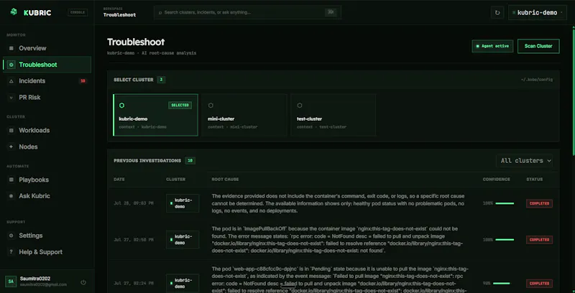The height and width of the screenshot is (293, 575).
Task: Go to PR Risk section
Action: [47, 98]
